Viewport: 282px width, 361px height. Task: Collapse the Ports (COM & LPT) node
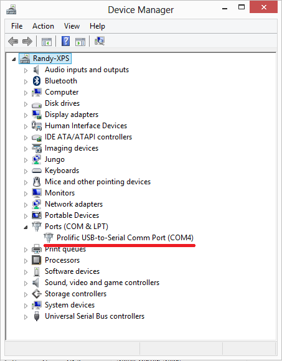[26, 227]
